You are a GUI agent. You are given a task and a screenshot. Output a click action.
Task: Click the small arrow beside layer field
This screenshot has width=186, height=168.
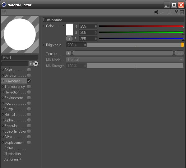point(31,64)
